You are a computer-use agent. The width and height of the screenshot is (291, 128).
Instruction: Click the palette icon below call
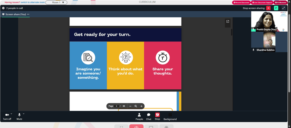pyautogui.click(x=166, y=127)
